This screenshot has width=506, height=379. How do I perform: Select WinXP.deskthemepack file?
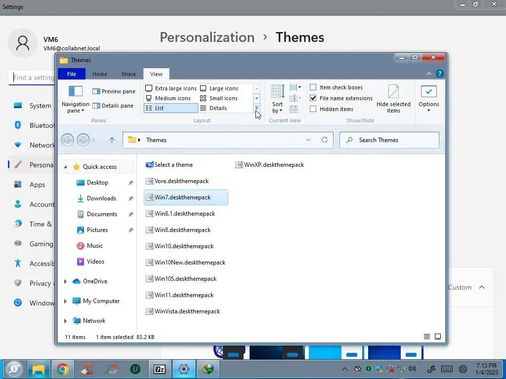click(269, 165)
